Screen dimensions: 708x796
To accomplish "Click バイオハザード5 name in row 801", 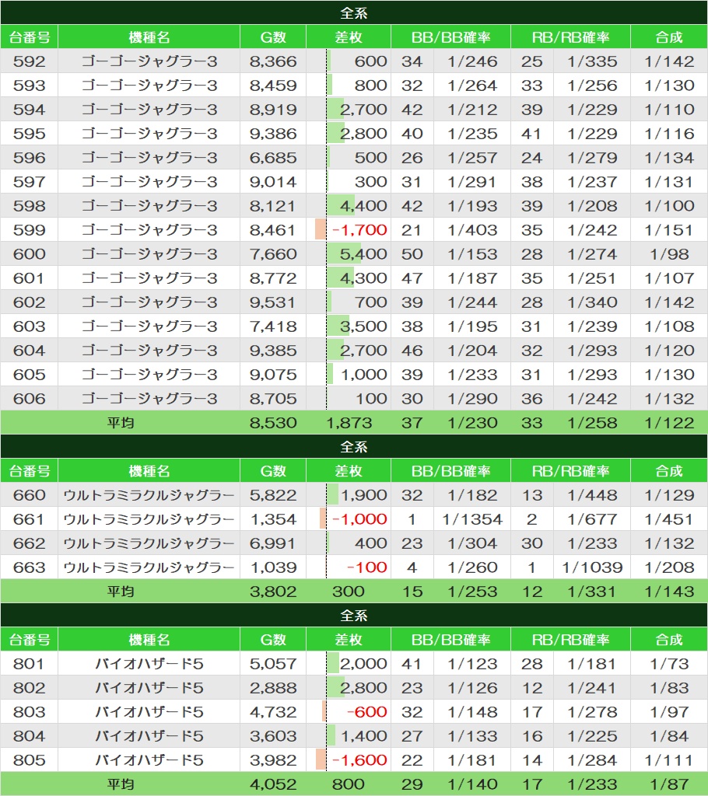I will point(149,664).
